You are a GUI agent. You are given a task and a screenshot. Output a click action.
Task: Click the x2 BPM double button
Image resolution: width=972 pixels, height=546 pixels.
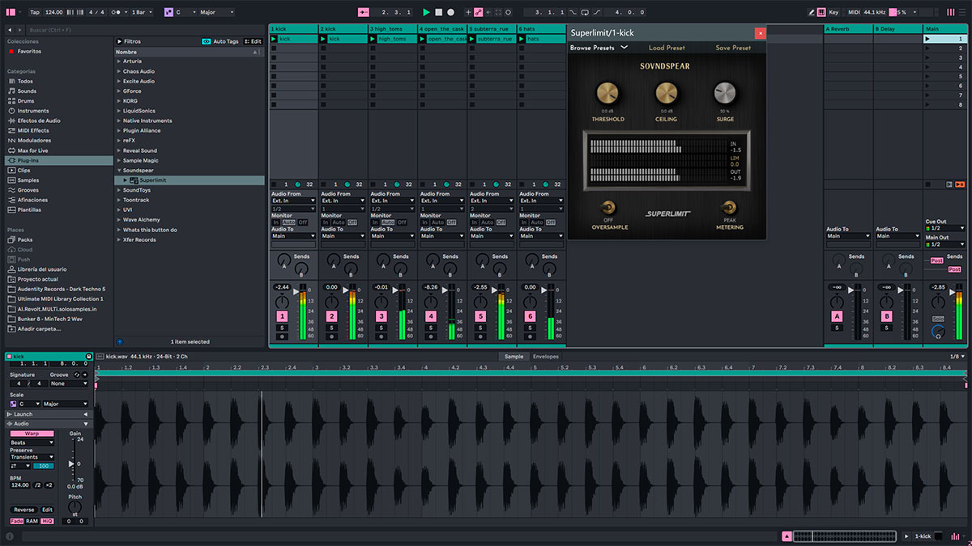click(x=49, y=485)
